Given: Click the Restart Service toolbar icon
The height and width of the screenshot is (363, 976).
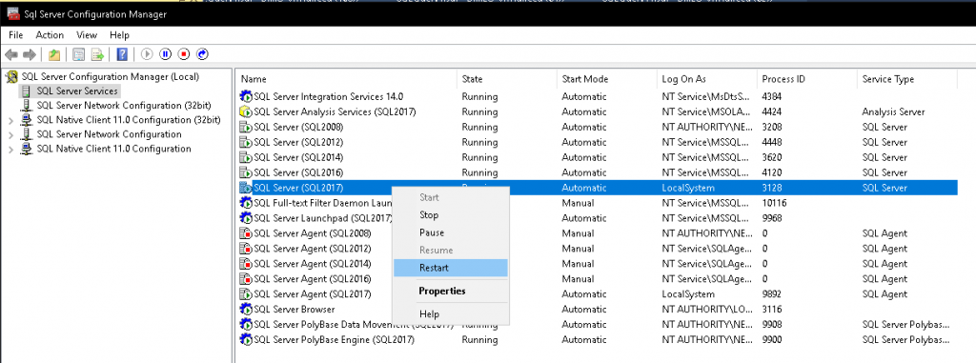Looking at the screenshot, I should click(x=202, y=55).
